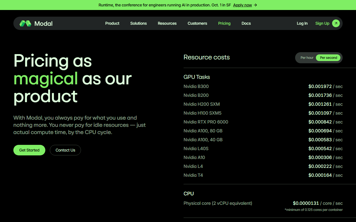Screen dimensions: 356x222
Task: Click the Modal logo icon
Action: click(x=25, y=23)
